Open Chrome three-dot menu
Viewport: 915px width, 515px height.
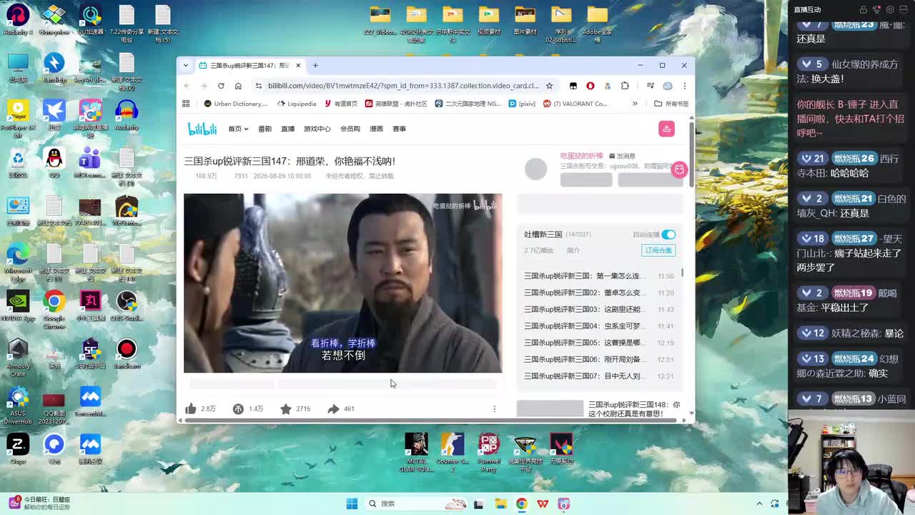point(684,86)
